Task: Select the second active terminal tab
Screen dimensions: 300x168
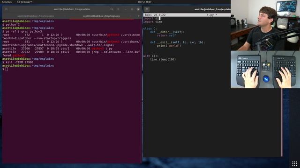Action: [x=101, y=16]
